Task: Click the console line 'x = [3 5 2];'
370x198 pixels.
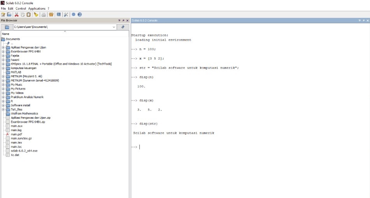Action: coord(152,59)
